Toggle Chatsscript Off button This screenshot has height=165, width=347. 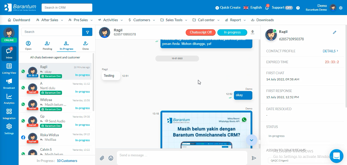(201, 32)
